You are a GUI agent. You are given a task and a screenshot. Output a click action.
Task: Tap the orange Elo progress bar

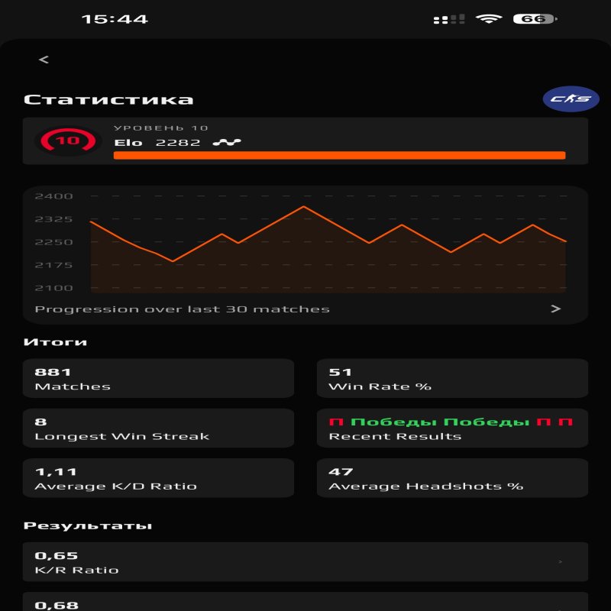340,156
